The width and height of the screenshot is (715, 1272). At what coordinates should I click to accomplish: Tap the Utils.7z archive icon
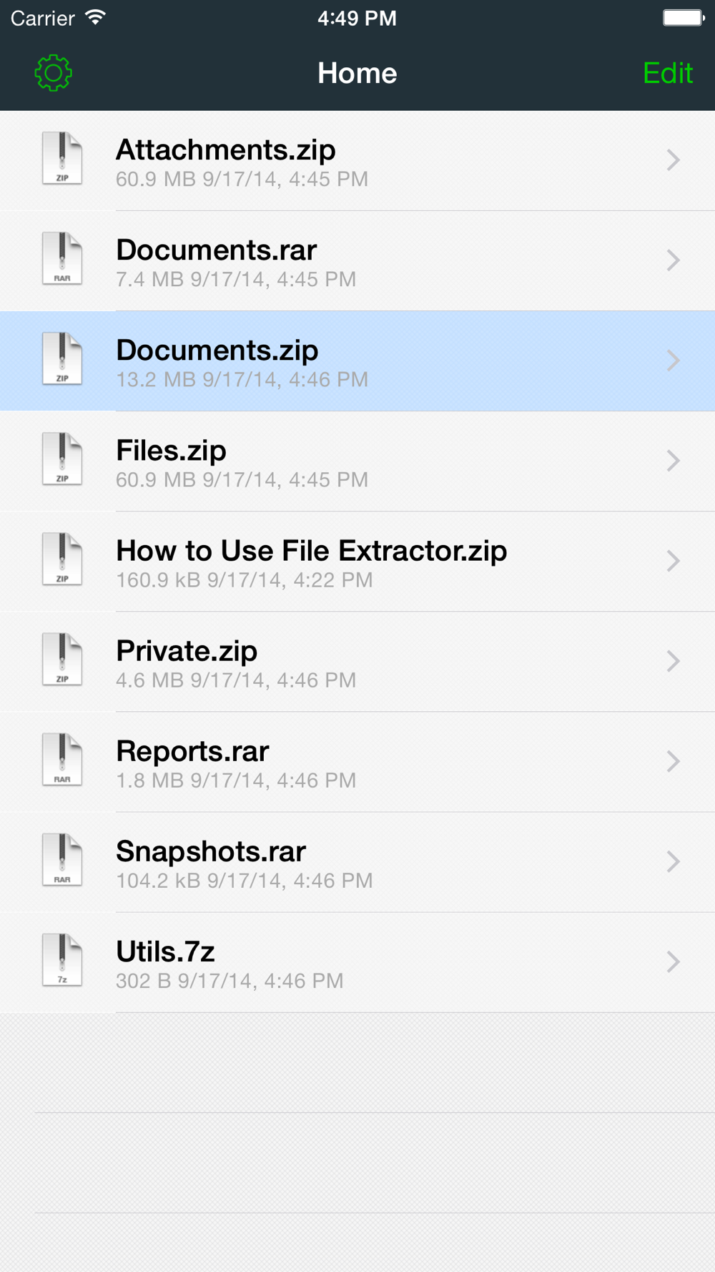click(62, 959)
